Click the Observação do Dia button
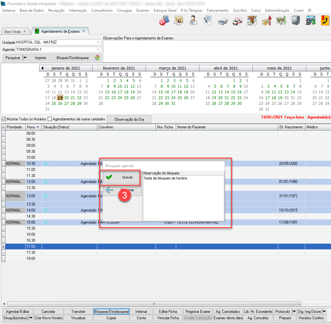Viewport: 331px width, 324px height. 129,119
